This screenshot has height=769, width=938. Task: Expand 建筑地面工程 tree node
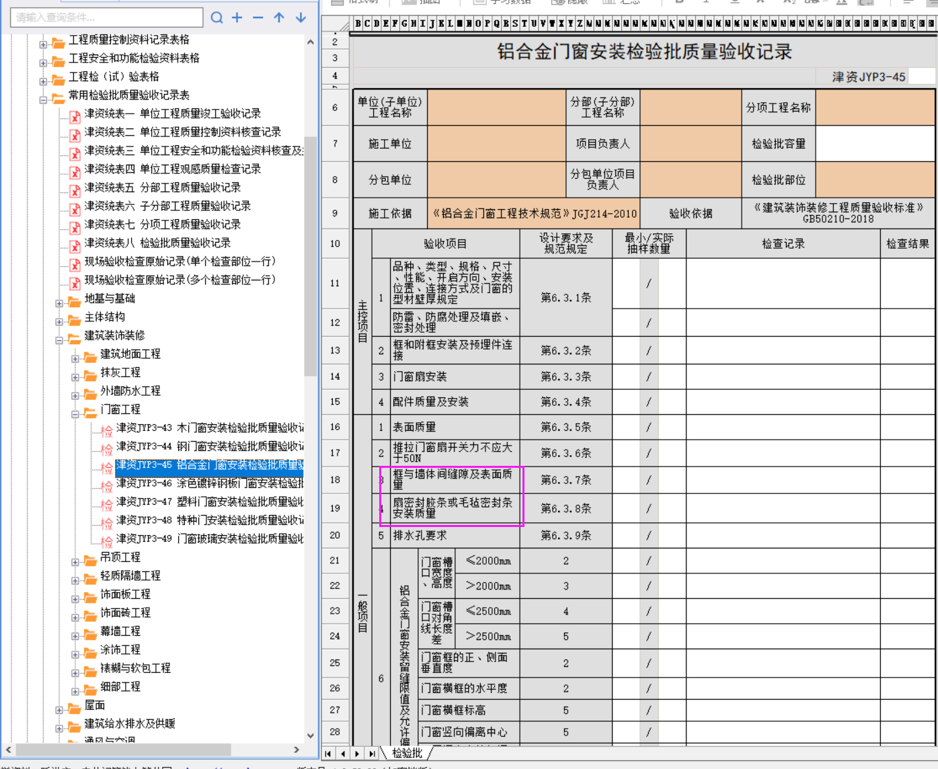click(75, 359)
